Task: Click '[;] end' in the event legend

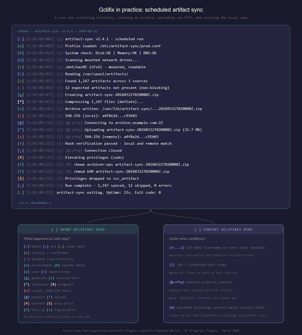Action: point(50,246)
